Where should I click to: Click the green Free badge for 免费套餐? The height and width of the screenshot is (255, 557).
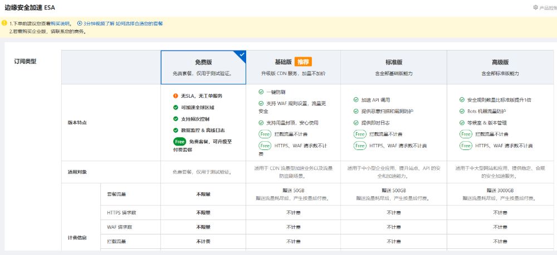pos(179,142)
